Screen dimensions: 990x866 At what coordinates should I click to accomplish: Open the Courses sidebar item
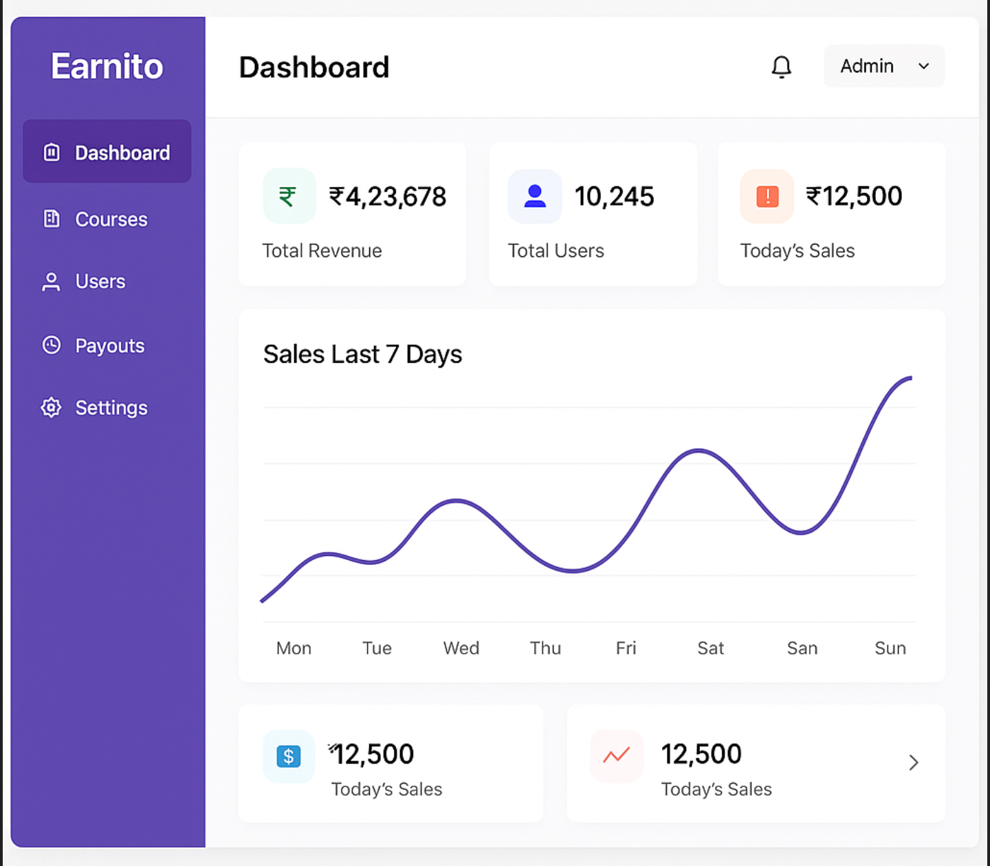(111, 219)
